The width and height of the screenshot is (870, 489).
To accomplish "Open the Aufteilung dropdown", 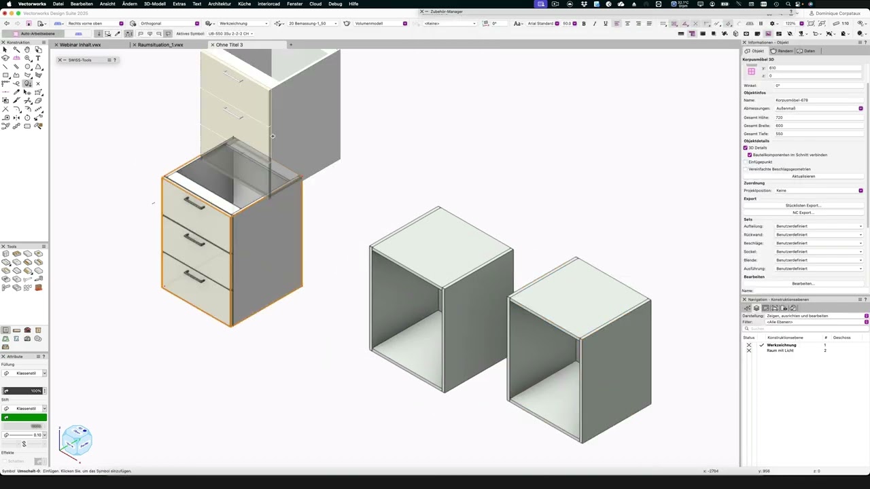I will click(819, 226).
